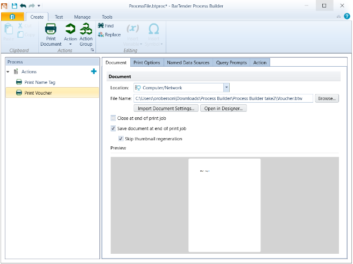
Task: Open Named Data Sources tab
Action: [188, 62]
